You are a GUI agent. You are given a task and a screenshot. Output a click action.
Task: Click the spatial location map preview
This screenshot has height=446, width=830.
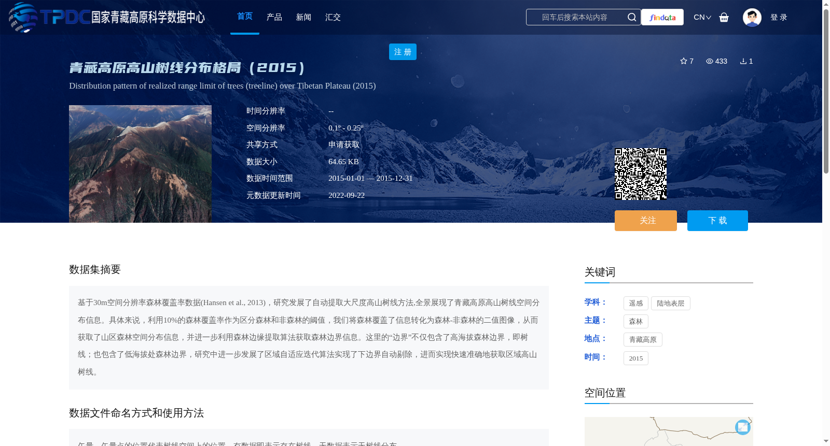[x=669, y=431]
